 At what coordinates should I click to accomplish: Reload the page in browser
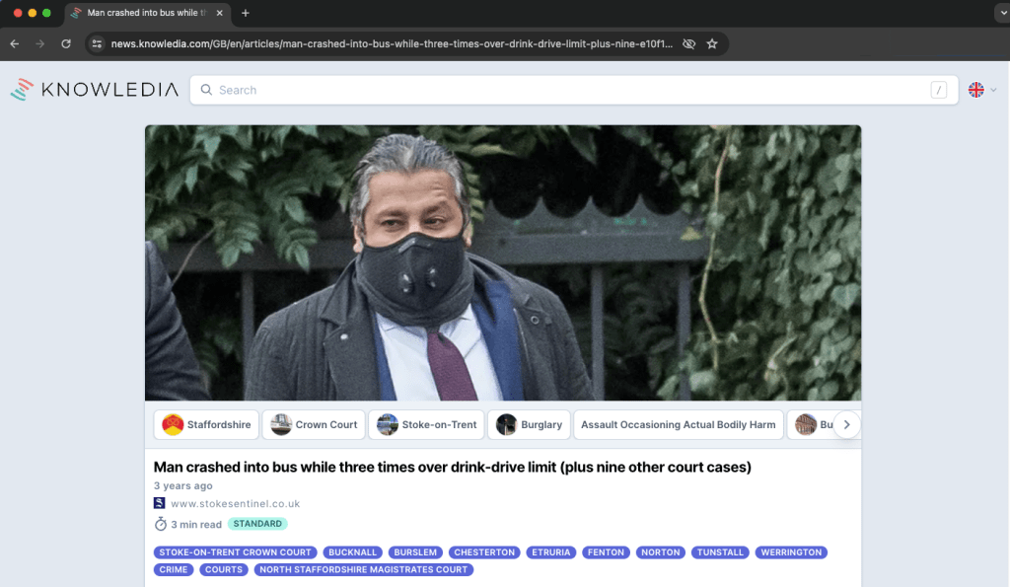(66, 43)
